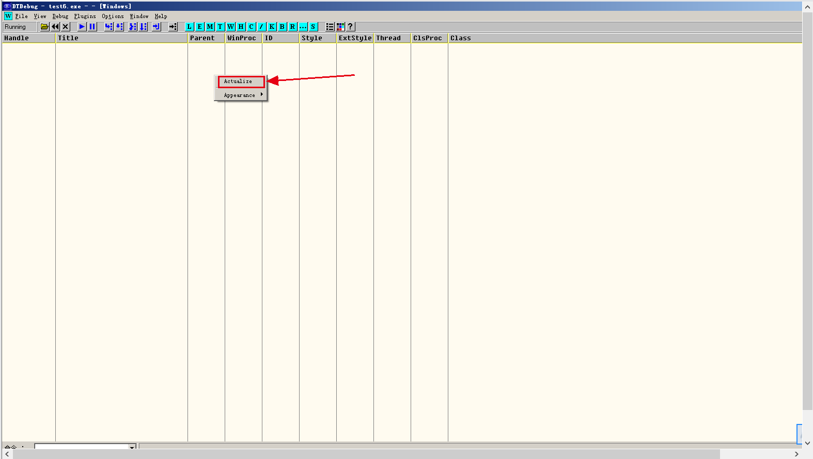Image resolution: width=813 pixels, height=459 pixels.
Task: Open the Plugins menu
Action: [x=85, y=17]
